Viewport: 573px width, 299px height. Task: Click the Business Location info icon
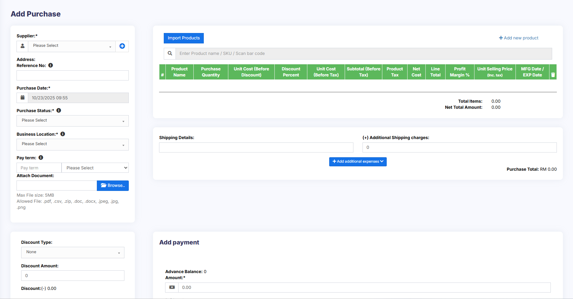point(63,134)
